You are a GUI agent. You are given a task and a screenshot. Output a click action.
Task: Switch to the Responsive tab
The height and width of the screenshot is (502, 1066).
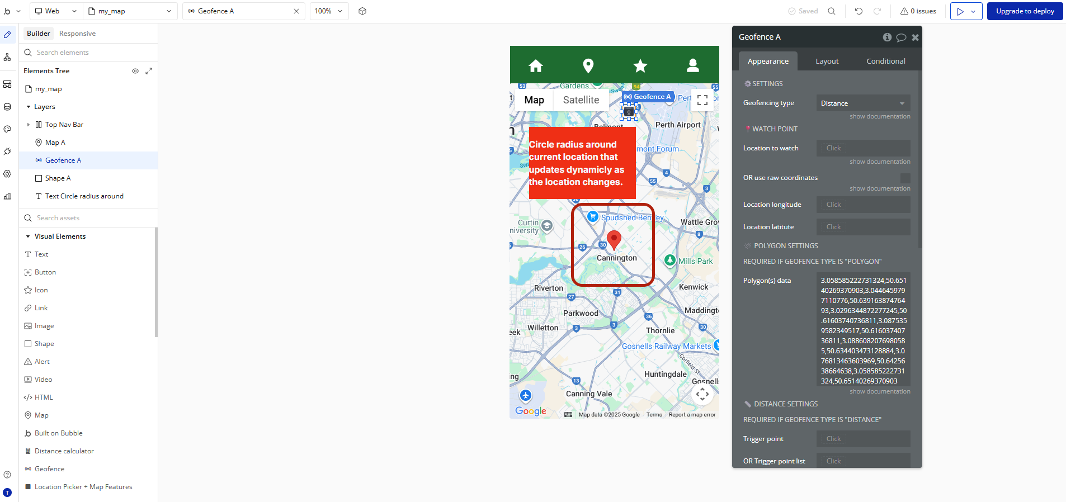pyautogui.click(x=77, y=34)
